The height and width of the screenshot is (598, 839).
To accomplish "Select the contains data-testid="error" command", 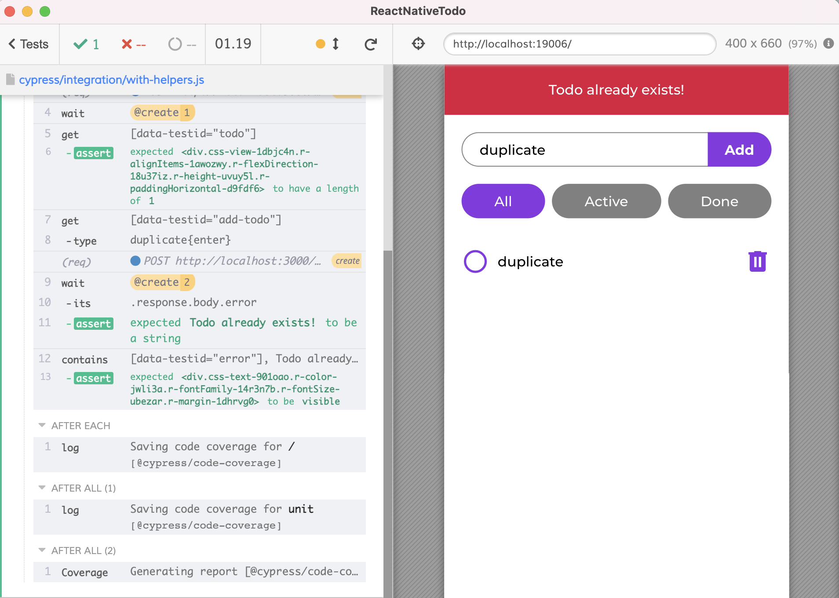I will [200, 359].
